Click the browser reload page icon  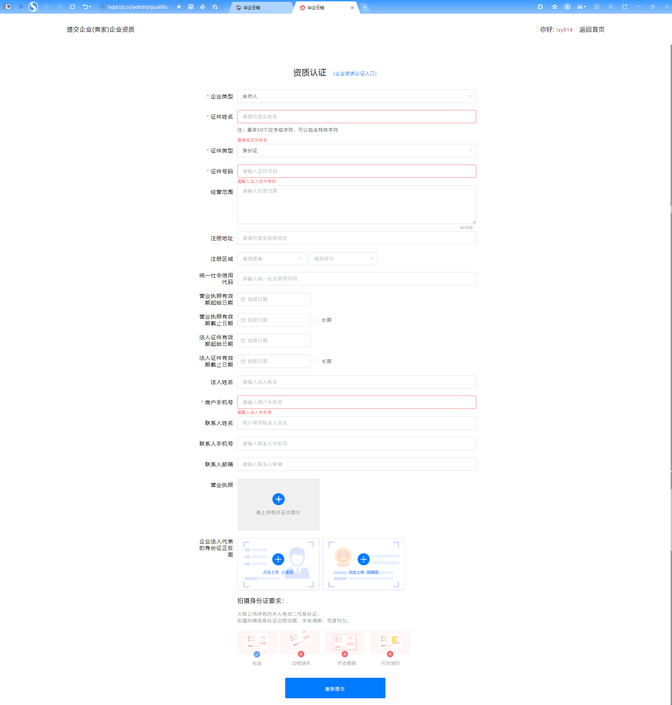pos(72,7)
